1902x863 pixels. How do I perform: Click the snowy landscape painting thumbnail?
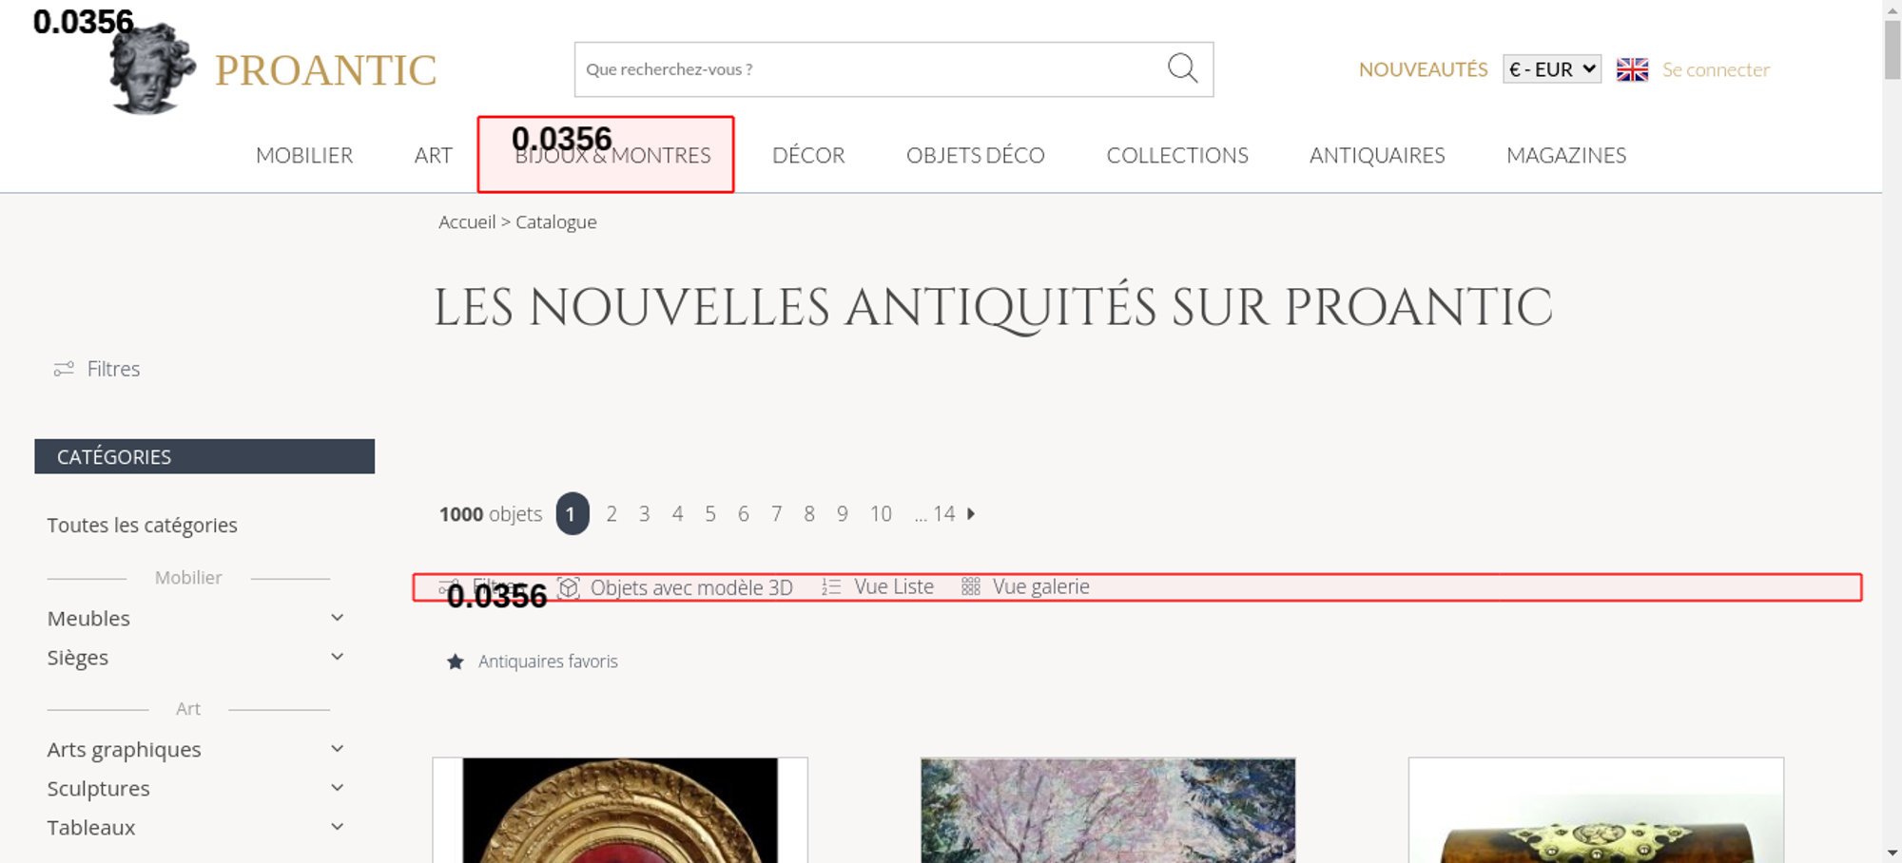point(1108,810)
